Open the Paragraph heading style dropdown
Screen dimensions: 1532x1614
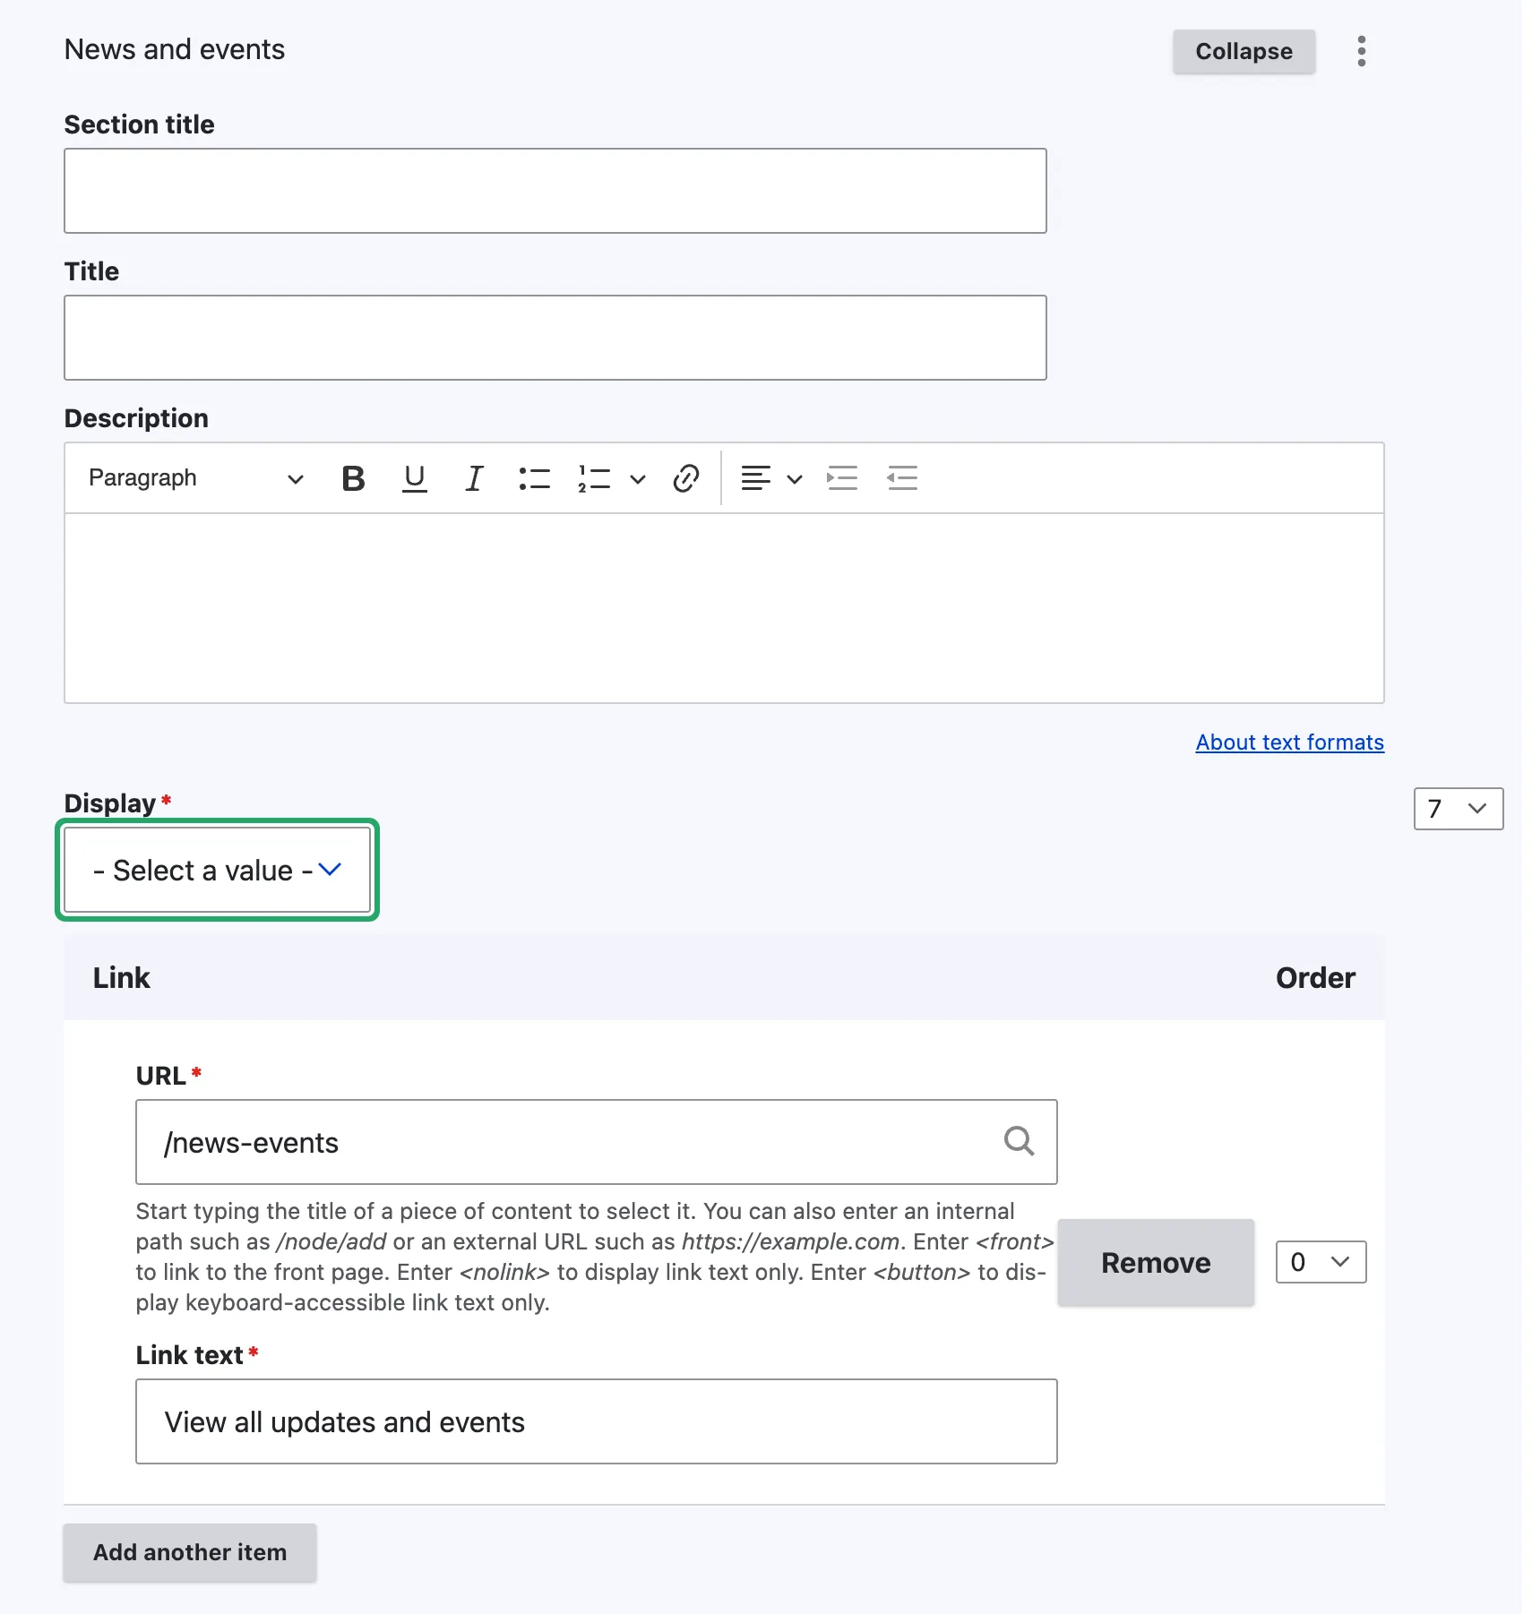tap(195, 478)
